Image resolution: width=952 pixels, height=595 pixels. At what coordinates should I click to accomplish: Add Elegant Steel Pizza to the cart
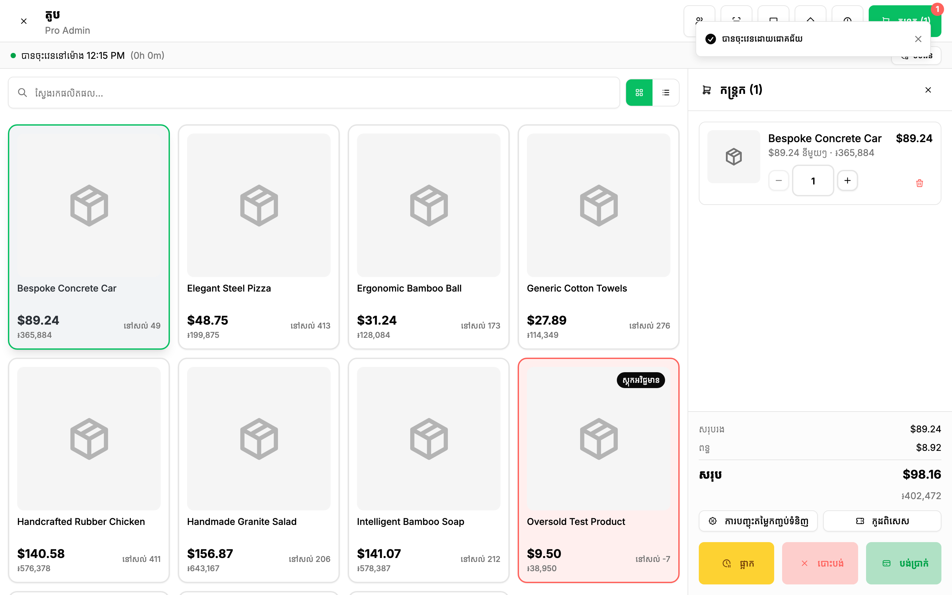coord(259,237)
